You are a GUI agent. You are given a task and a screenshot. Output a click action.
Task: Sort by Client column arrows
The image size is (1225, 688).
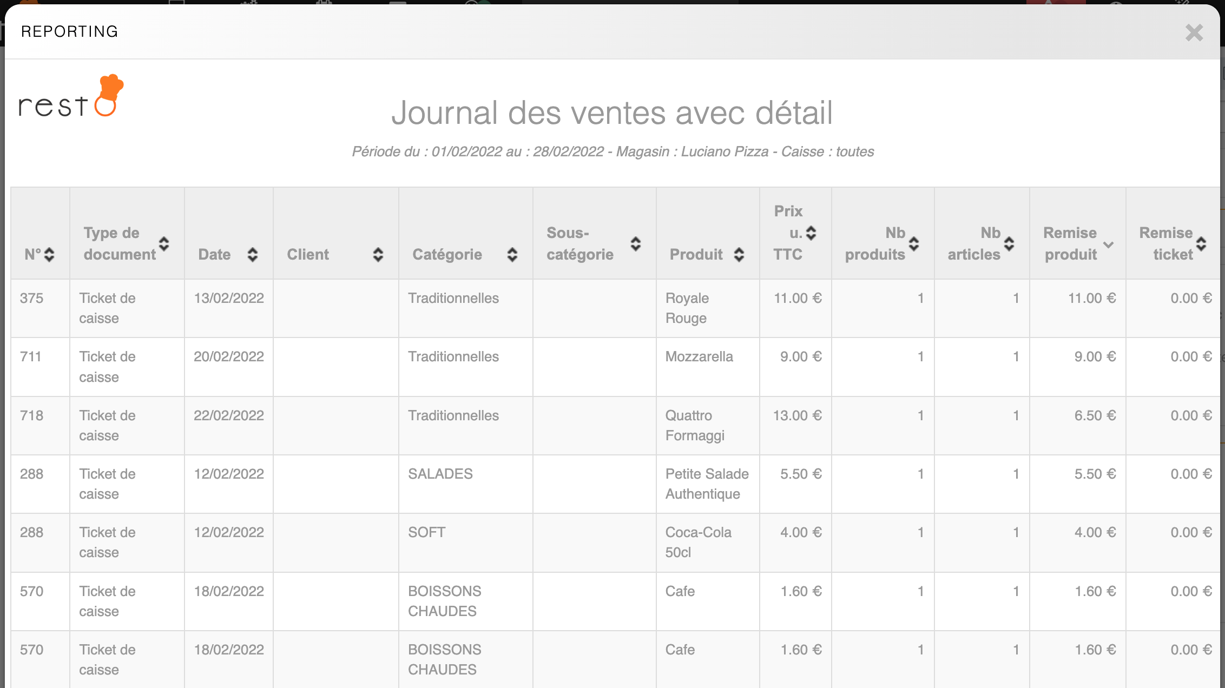pyautogui.click(x=378, y=254)
